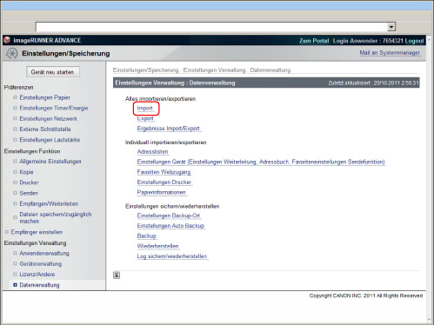
Task: Click the Einstellungen Funktion sidebar heading
Action: click(x=32, y=151)
